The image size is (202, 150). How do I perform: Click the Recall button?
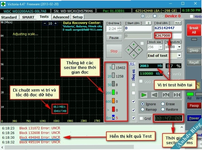(x=194, y=62)
